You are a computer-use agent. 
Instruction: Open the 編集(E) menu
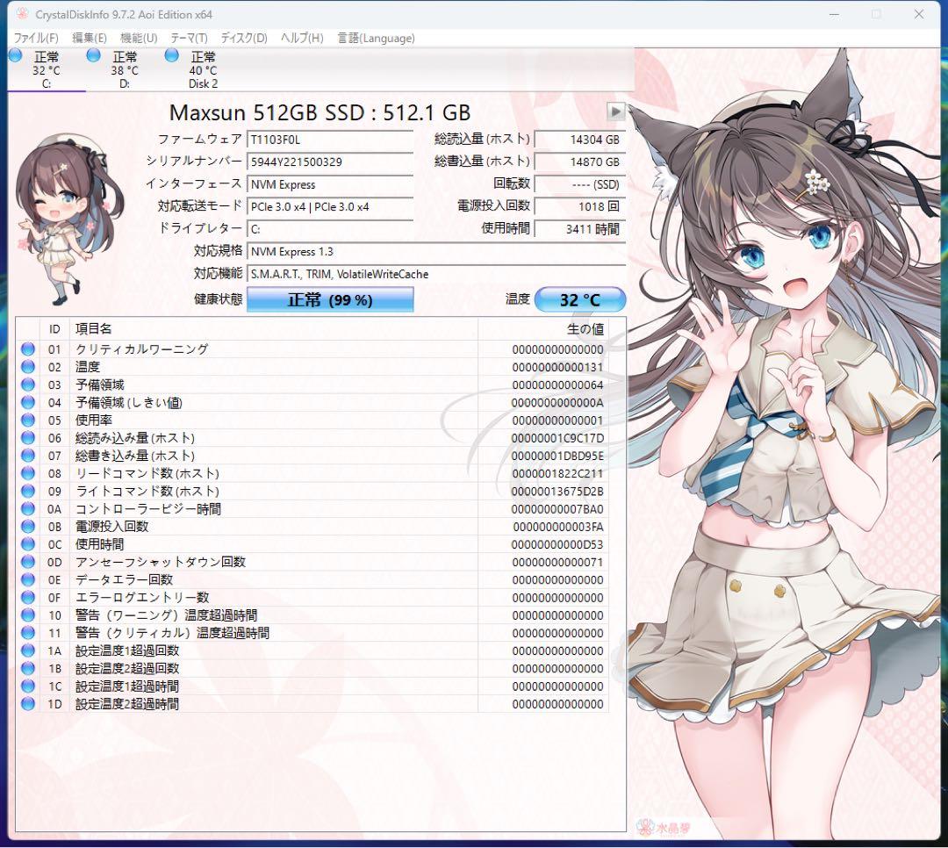coord(90,38)
